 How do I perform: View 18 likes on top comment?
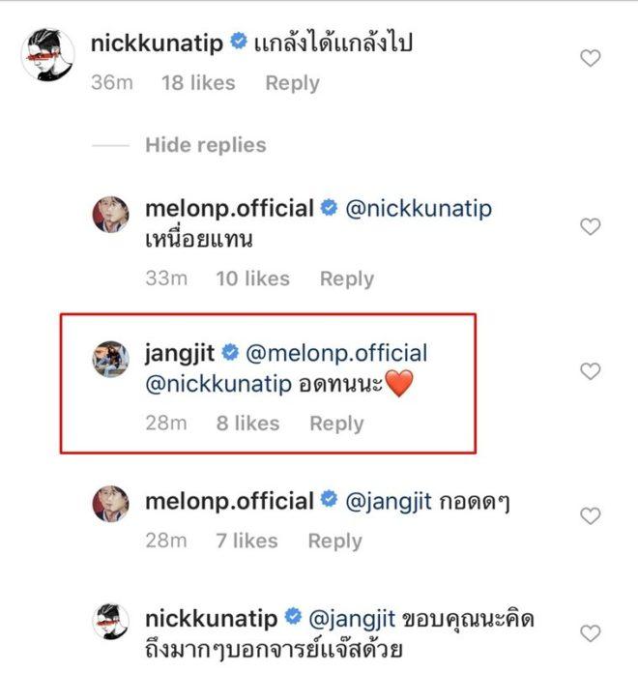coord(199,83)
